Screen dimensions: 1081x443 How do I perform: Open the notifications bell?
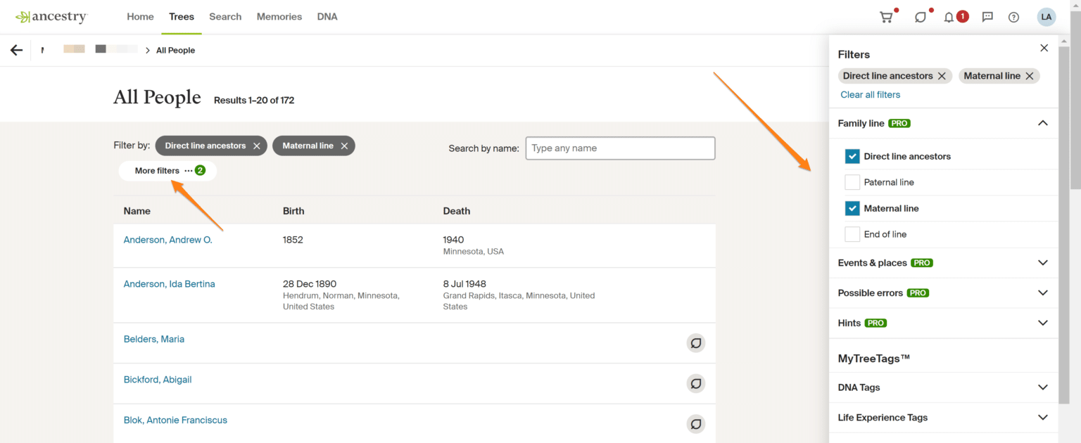coord(949,17)
